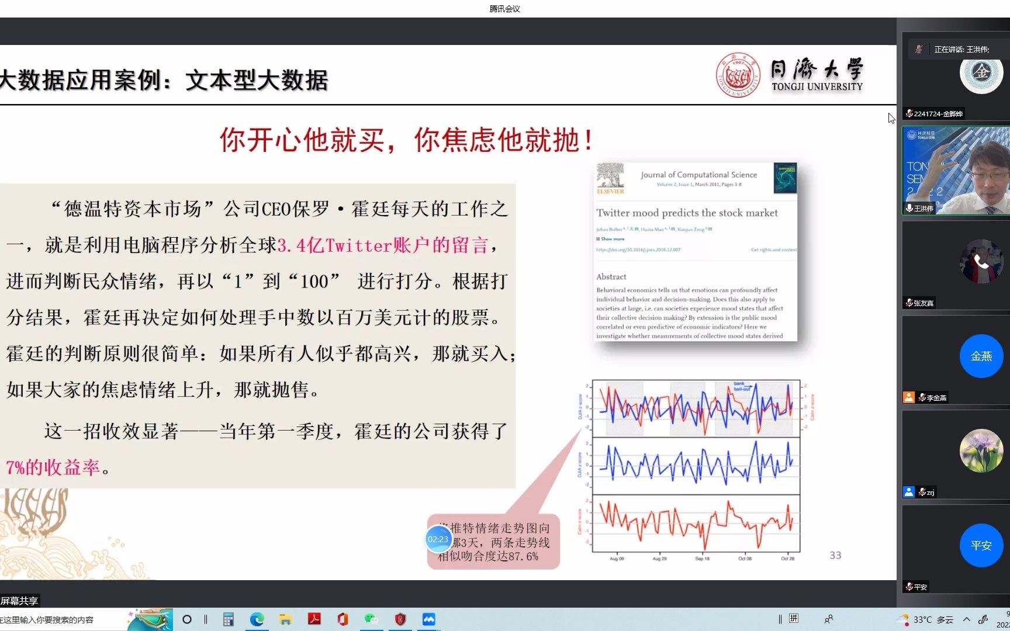Click the 腾讯会议 window title text
The image size is (1010, 631).
tap(505, 9)
